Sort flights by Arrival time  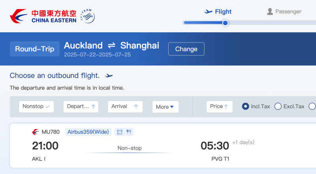125,106
